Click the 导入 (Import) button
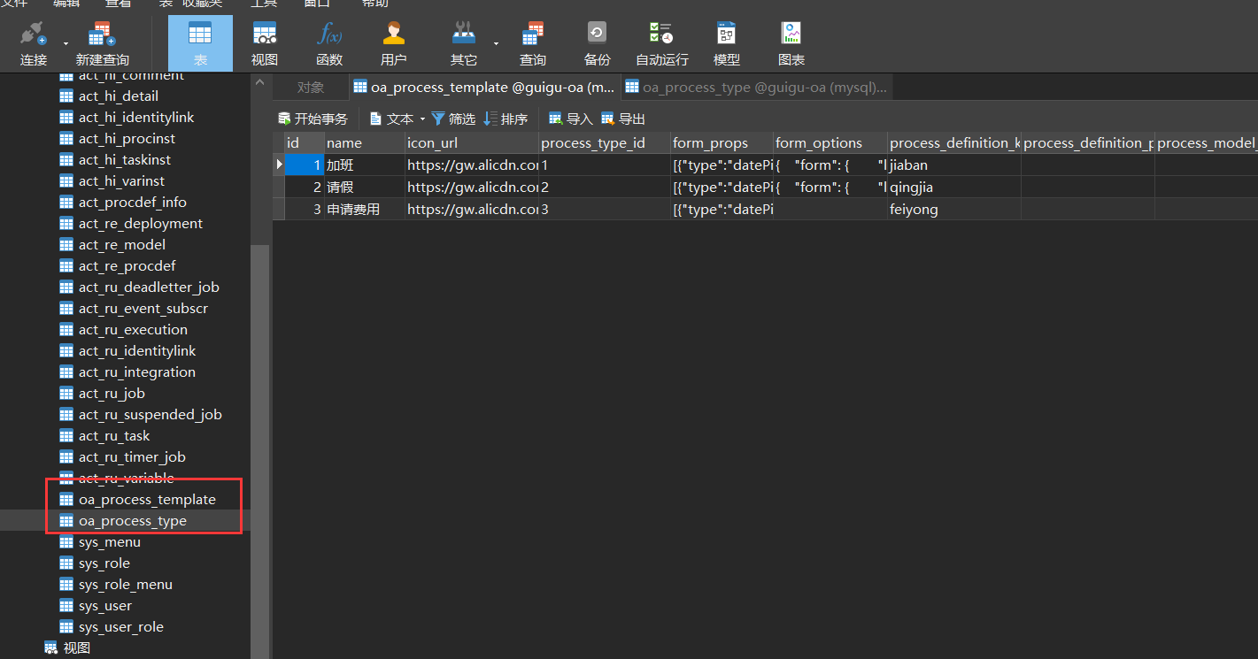Screen dimensions: 1258x659 click(x=571, y=119)
